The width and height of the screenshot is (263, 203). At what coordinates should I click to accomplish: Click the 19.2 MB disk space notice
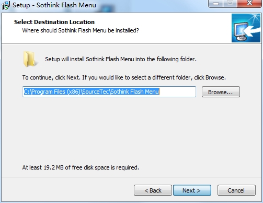coord(81,167)
